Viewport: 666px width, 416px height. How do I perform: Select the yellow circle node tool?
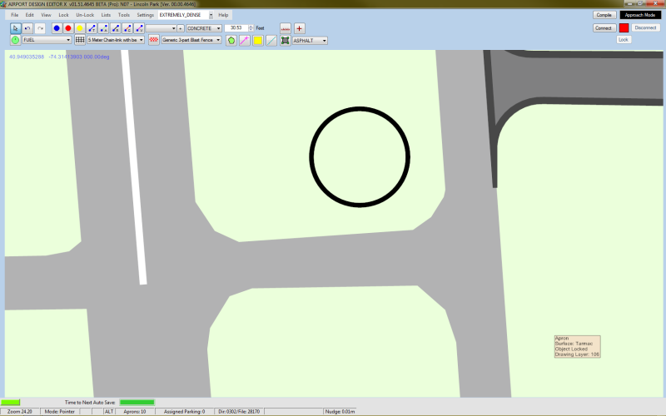(79, 28)
